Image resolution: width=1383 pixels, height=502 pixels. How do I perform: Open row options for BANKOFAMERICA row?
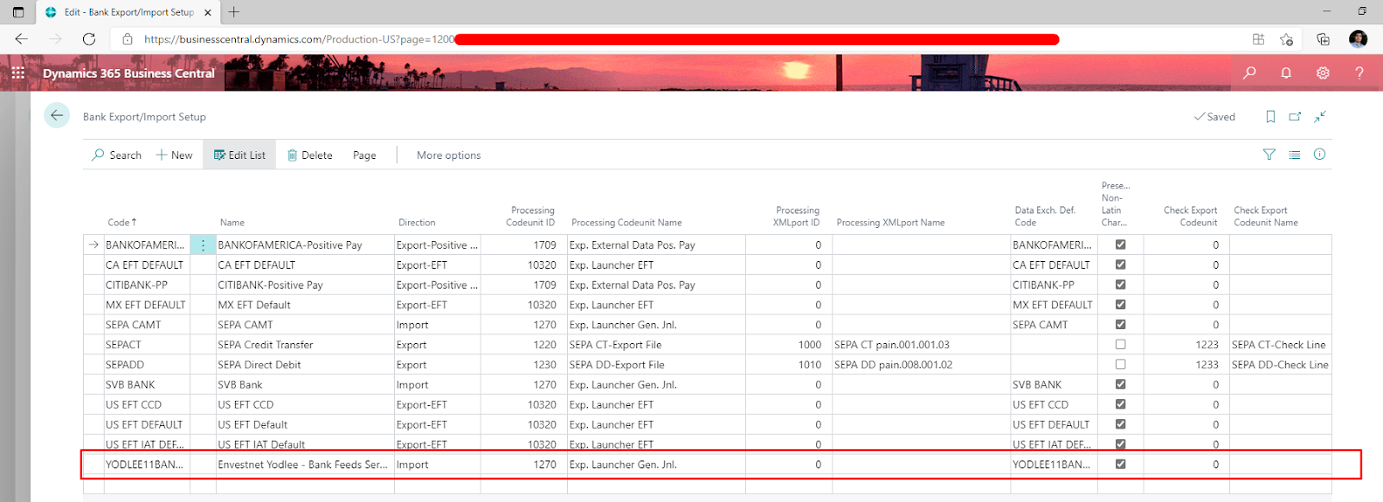point(203,245)
